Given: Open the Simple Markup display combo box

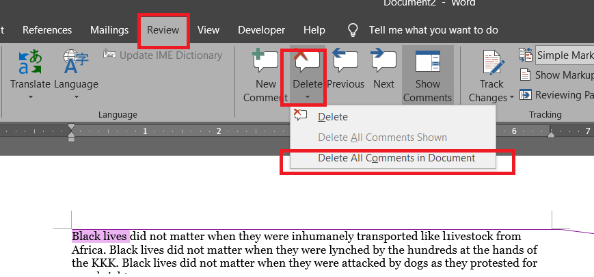Looking at the screenshot, I should tap(564, 55).
